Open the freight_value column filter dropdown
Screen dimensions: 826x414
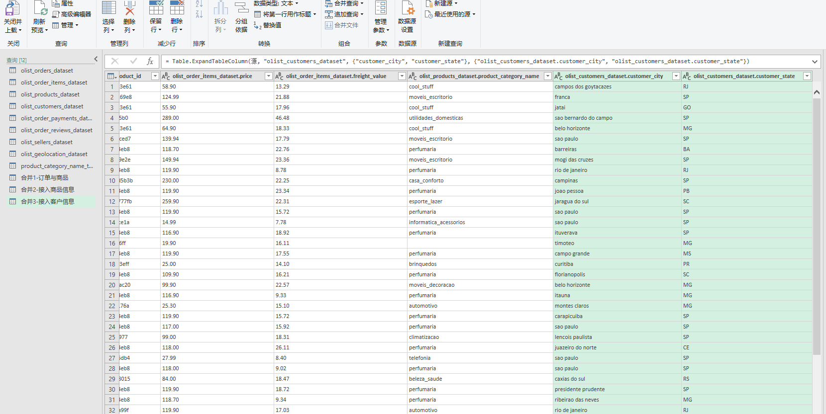coord(402,76)
